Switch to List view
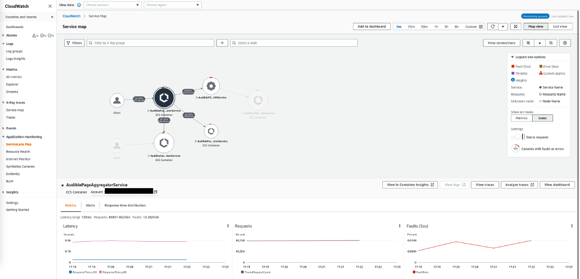The width and height of the screenshot is (580, 279). click(x=560, y=26)
